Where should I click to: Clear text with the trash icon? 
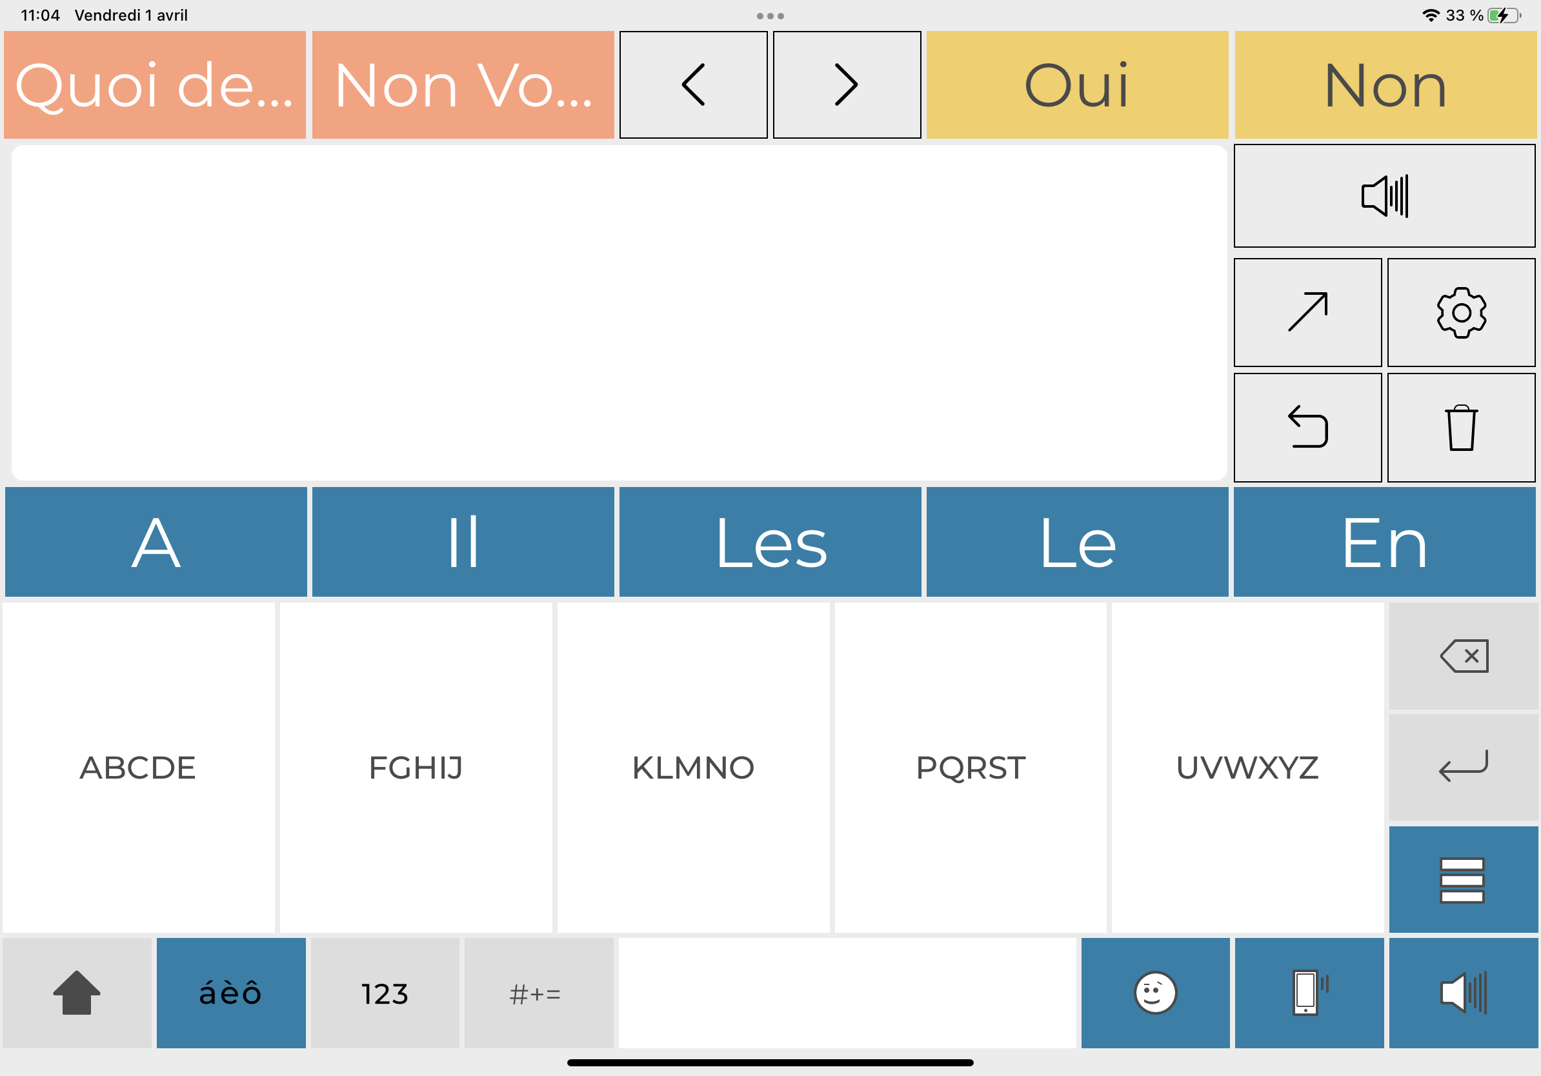[1461, 428]
